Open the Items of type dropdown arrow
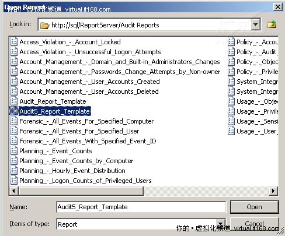 point(221,224)
